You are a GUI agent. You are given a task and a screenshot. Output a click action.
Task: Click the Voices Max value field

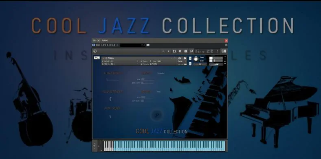(159, 61)
